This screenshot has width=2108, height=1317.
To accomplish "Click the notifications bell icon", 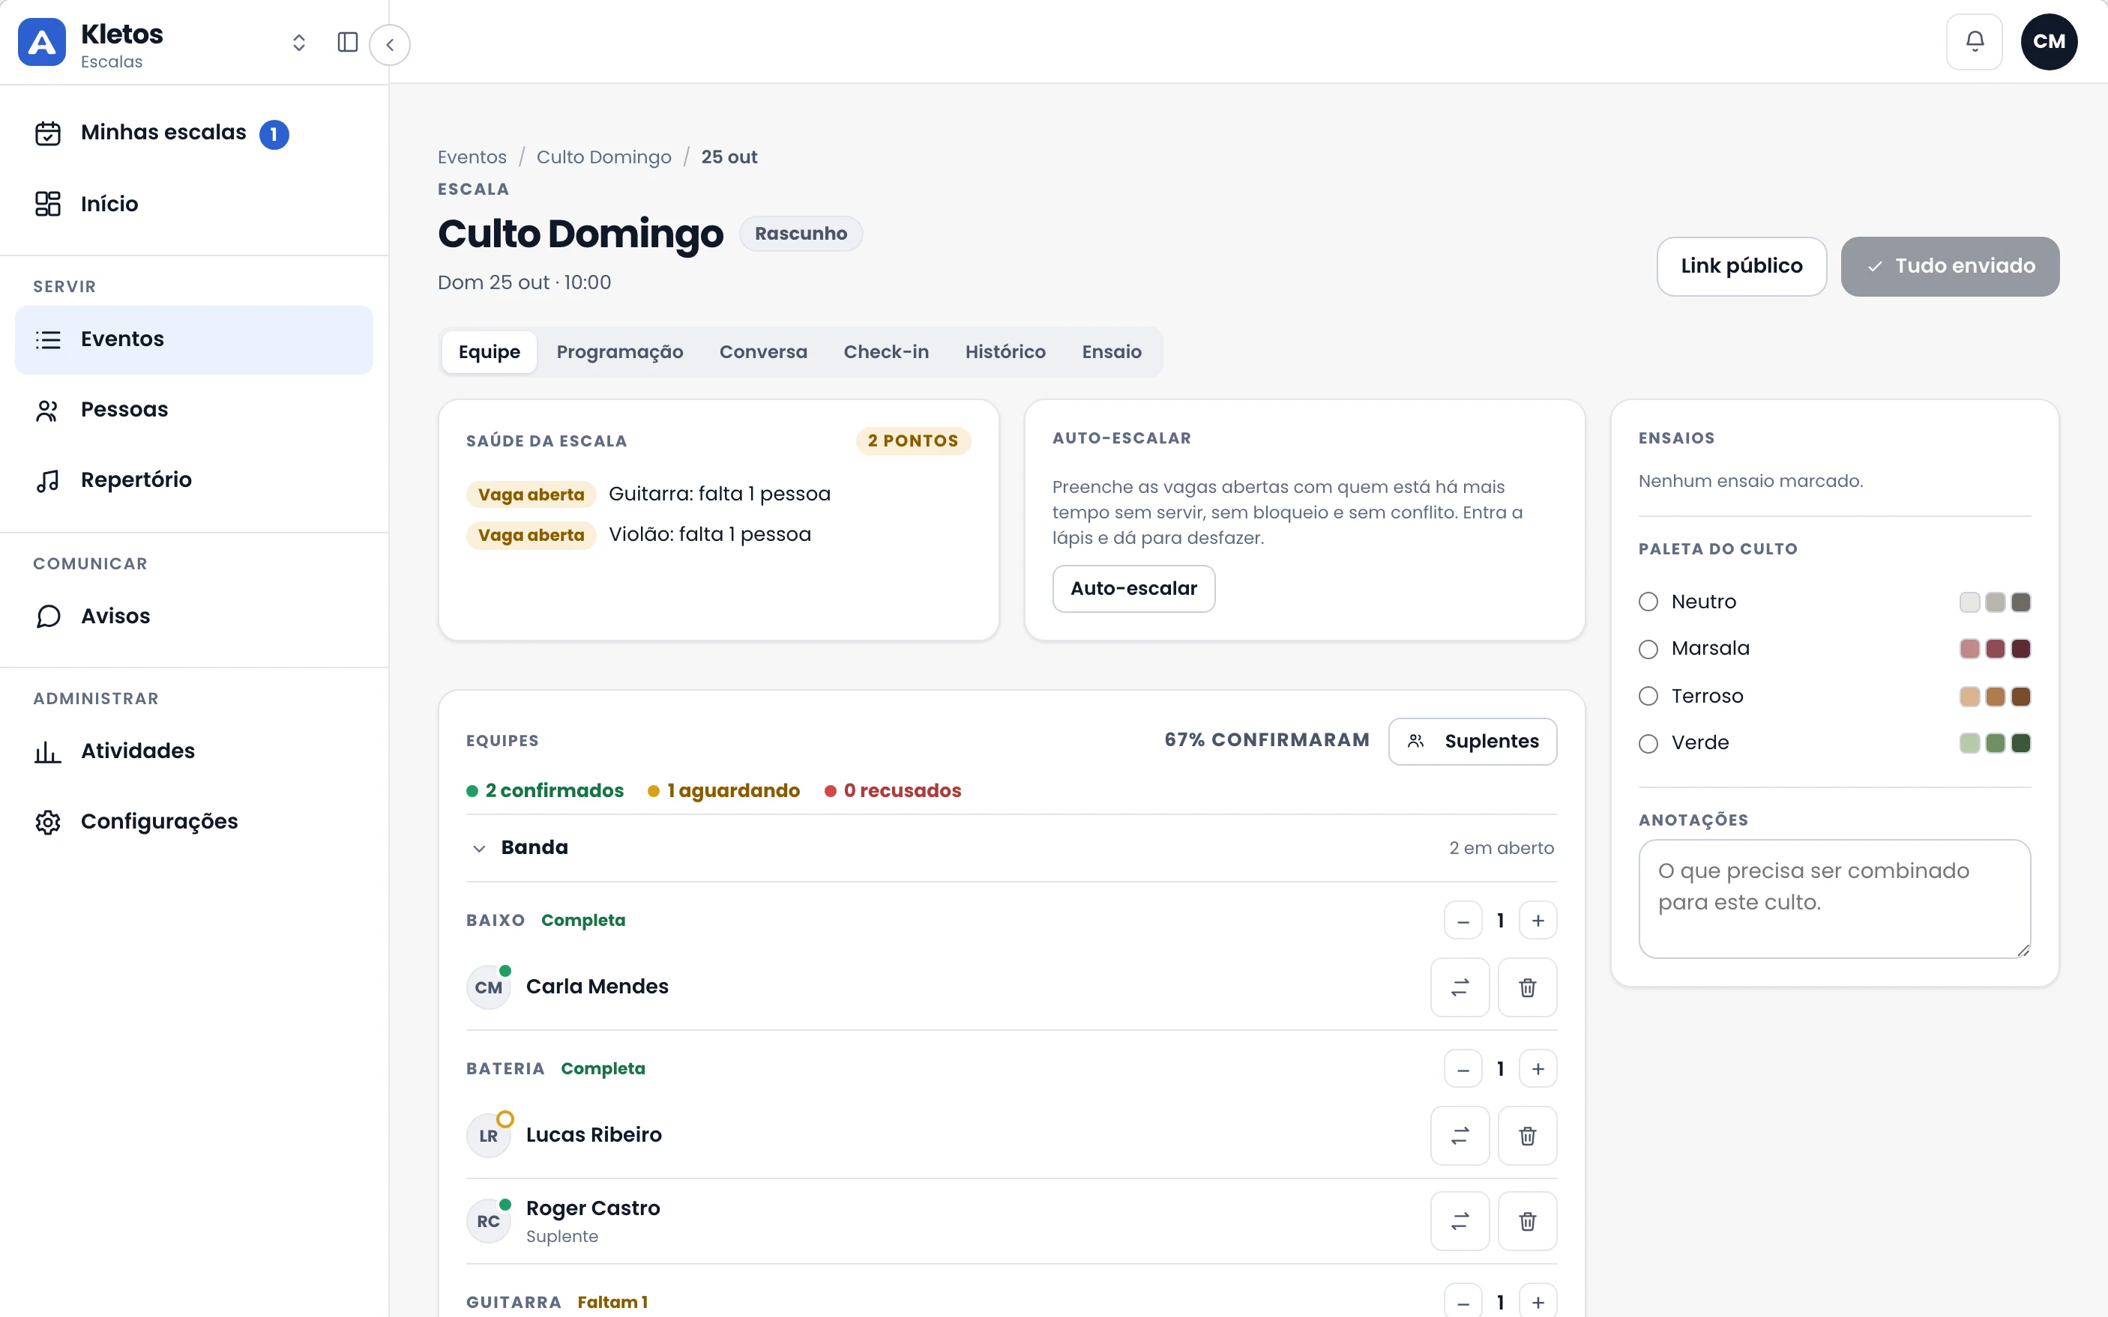I will (x=1974, y=42).
